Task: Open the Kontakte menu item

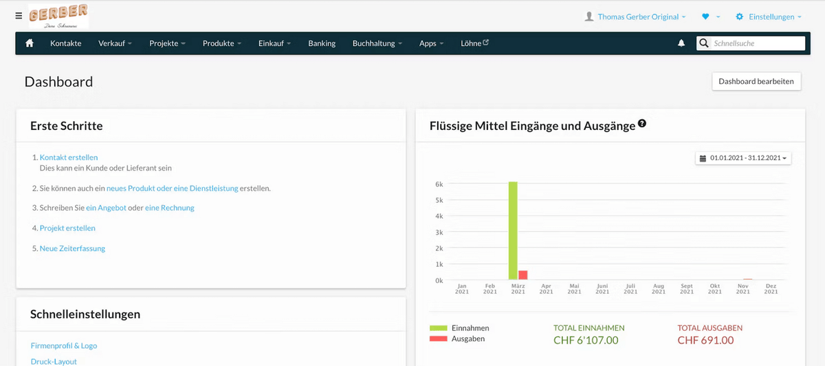Action: click(65, 43)
